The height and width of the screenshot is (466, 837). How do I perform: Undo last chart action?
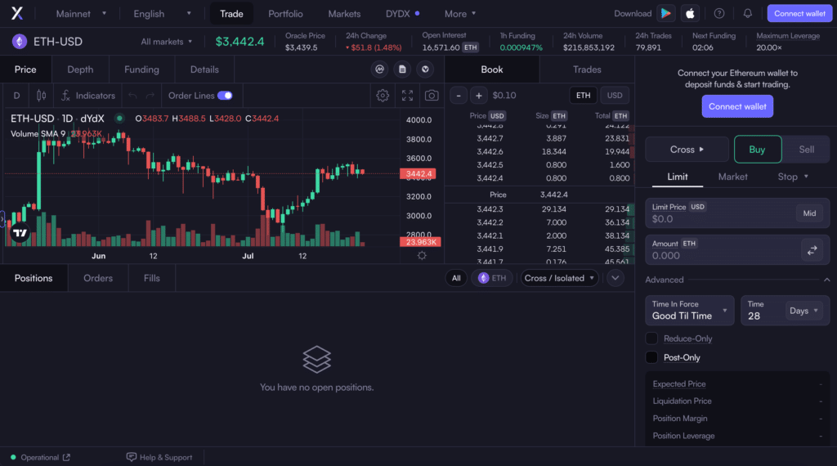[132, 96]
